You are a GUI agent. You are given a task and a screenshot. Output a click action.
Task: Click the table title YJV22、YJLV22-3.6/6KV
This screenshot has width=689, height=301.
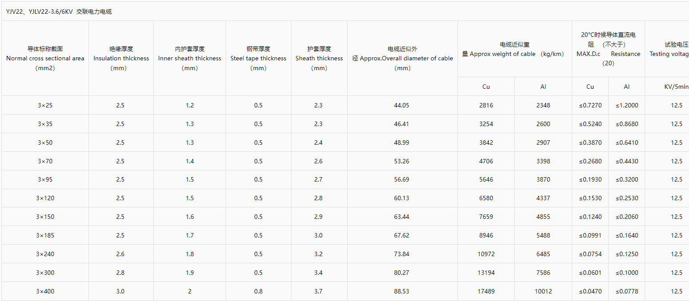coord(59,12)
